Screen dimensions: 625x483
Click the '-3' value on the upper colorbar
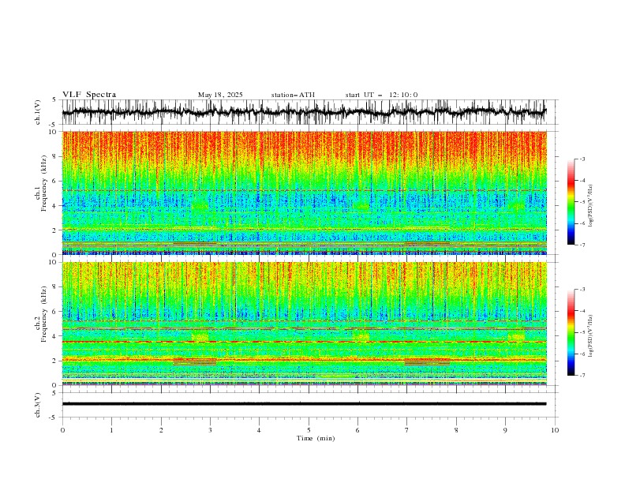pos(582,159)
